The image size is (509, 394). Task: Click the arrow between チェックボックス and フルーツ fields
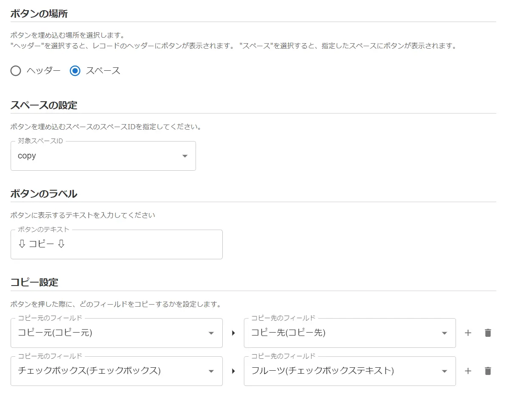click(233, 371)
